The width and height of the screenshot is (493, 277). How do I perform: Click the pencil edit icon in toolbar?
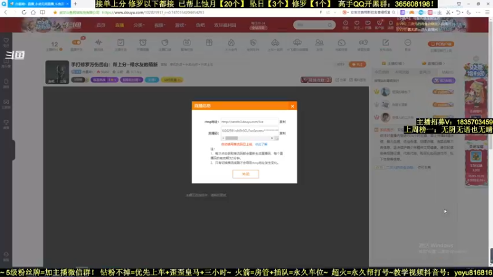[386, 42]
